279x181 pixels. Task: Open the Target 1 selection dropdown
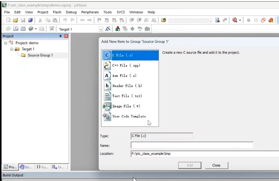click(101, 29)
